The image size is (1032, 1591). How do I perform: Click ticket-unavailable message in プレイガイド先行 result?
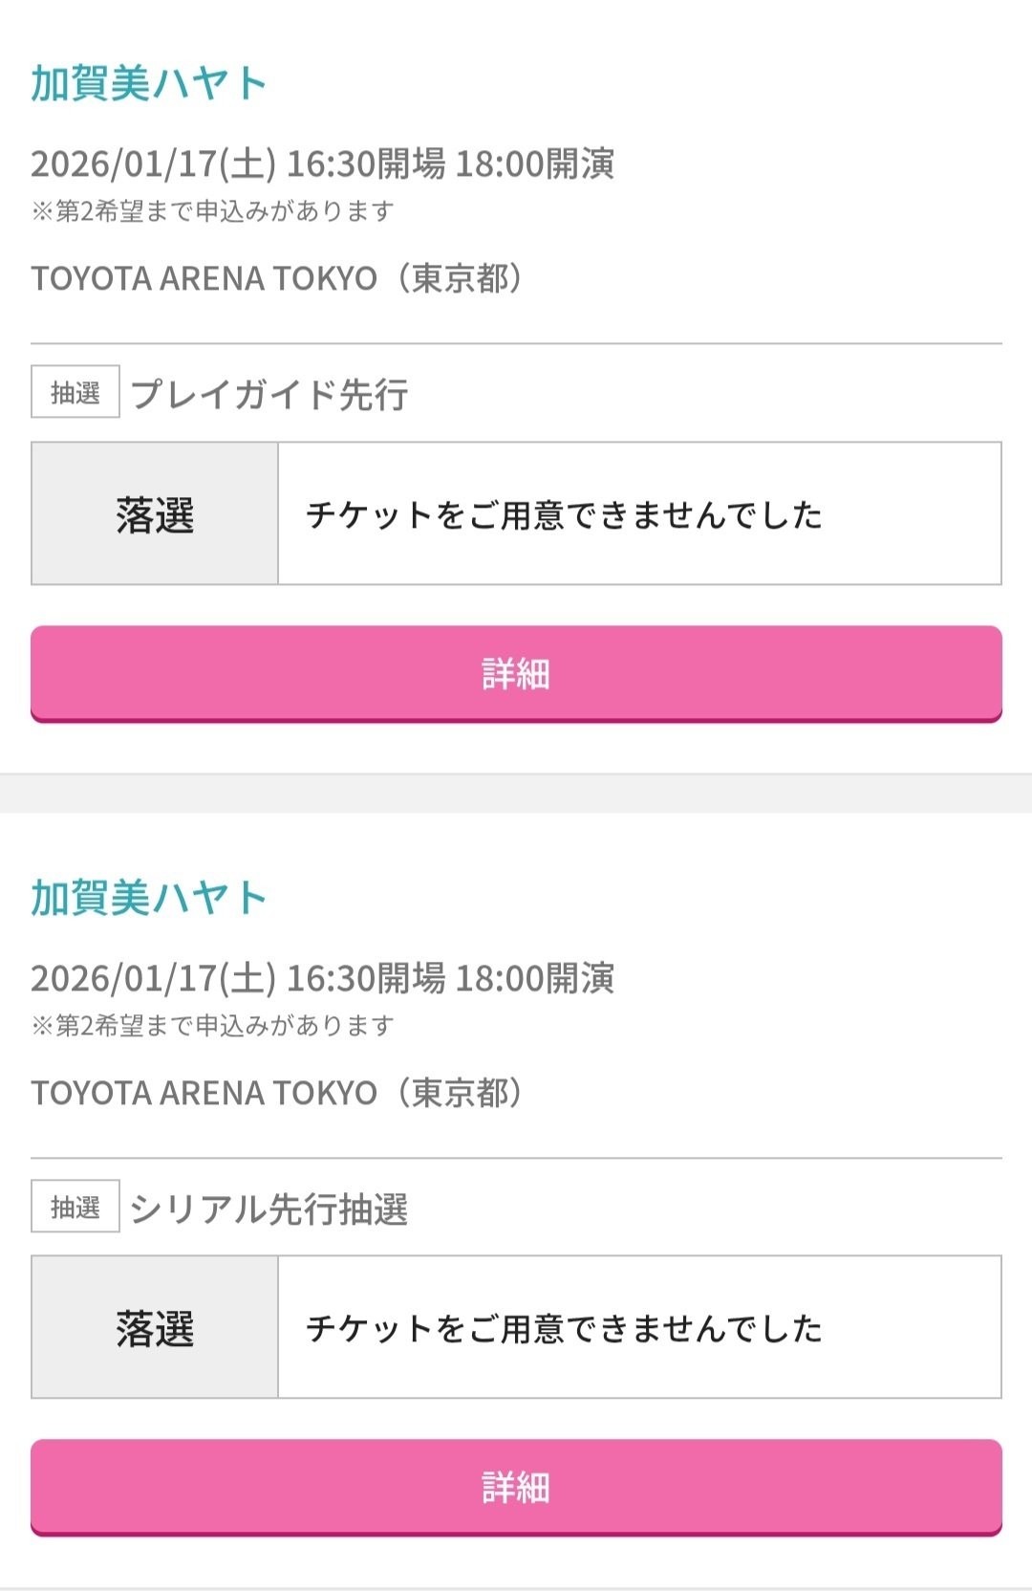click(564, 514)
